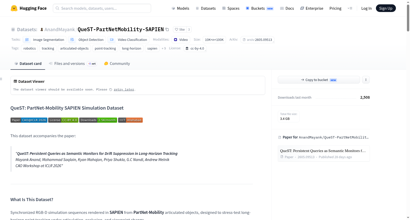Screen dimensions: 410x220
Task: Open the three-dot options menu beside Copy to bucket
Action: click(x=366, y=80)
